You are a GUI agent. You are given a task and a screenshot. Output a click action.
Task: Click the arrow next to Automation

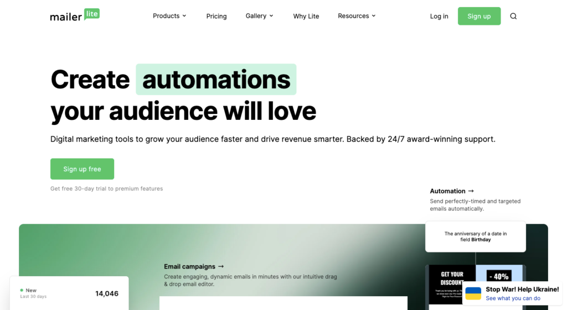coord(471,191)
